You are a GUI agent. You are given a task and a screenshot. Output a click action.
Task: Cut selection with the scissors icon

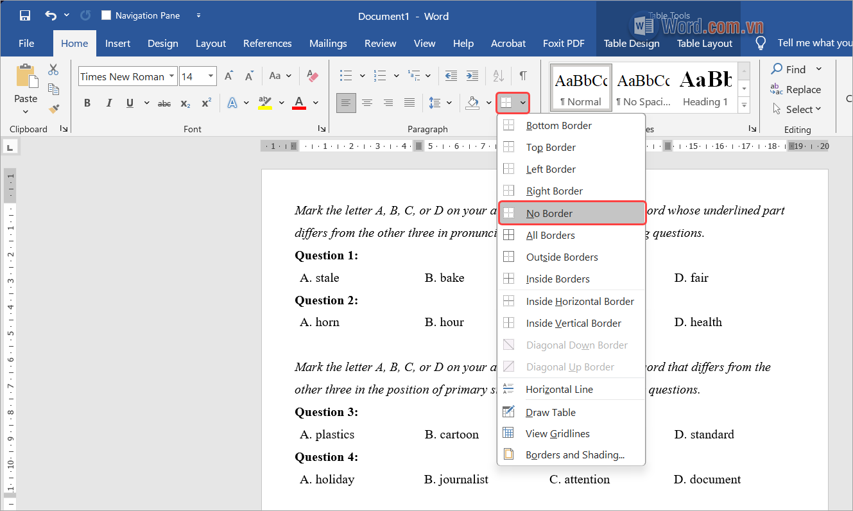(x=54, y=69)
